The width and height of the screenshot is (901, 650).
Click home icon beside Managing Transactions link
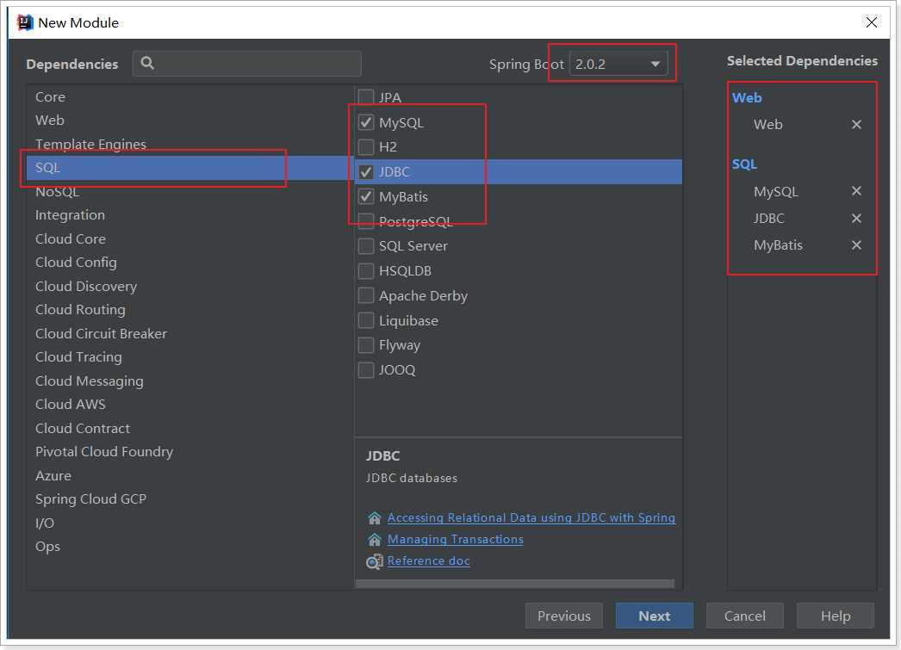click(374, 540)
